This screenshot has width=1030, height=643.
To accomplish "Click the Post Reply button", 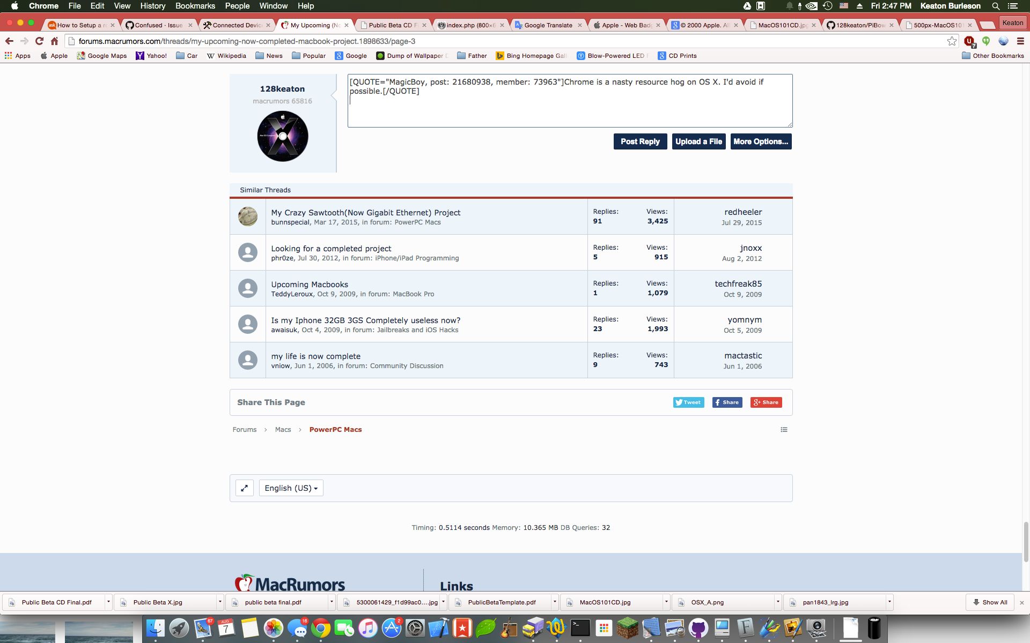I will pos(640,141).
